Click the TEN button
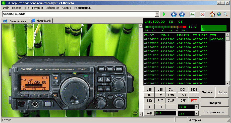231x123 pixels. tap(194, 95)
